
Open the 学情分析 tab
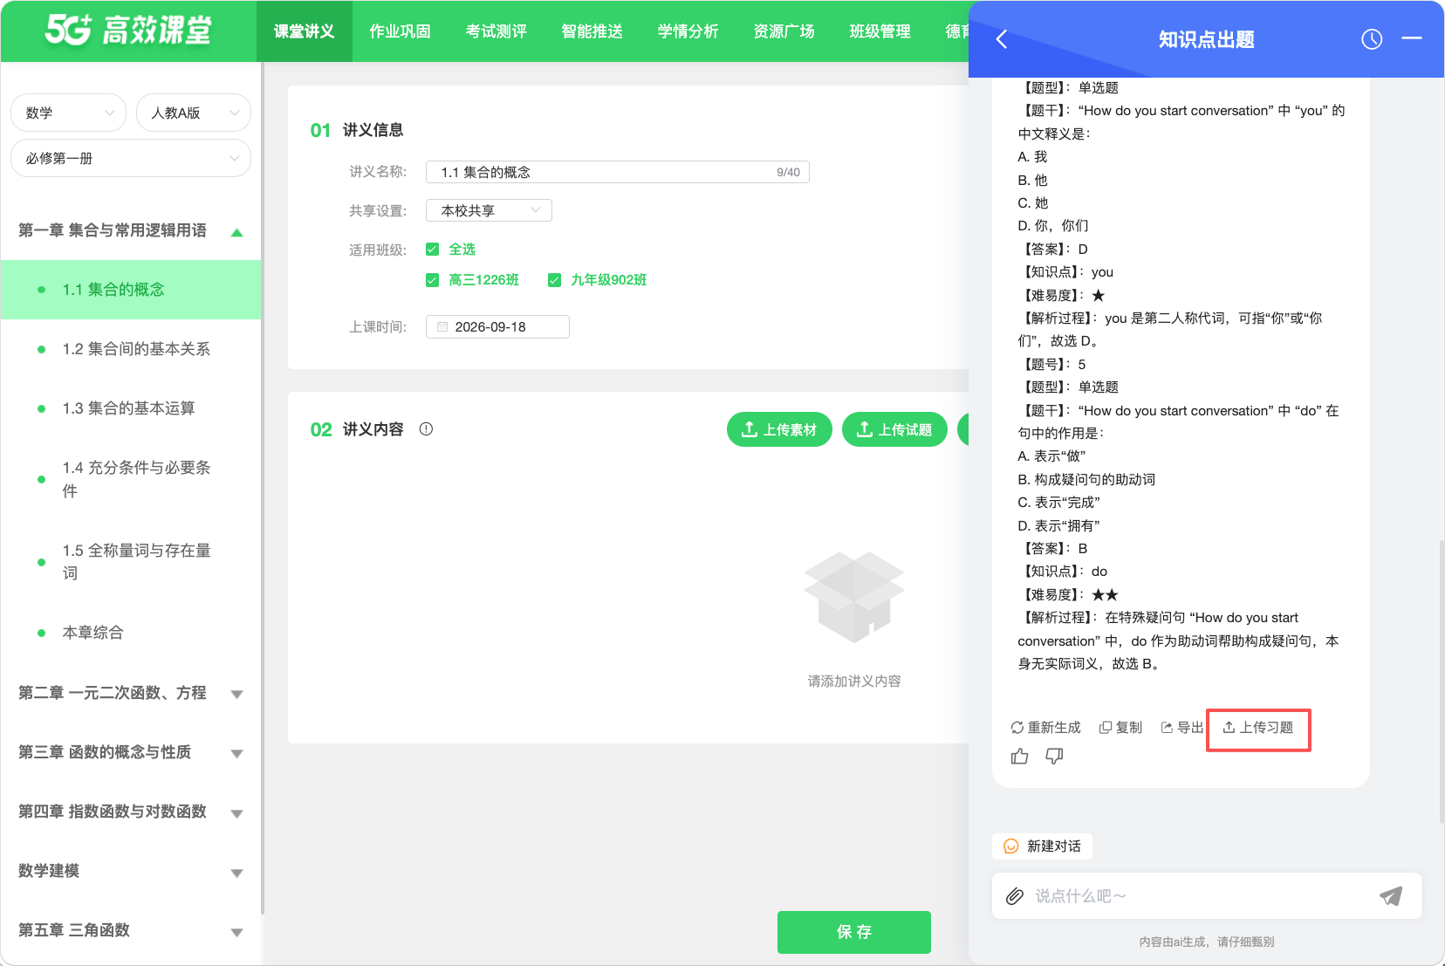[x=688, y=31]
